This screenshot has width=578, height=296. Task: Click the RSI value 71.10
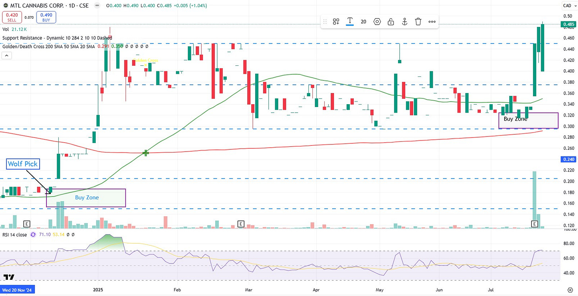(x=45, y=235)
